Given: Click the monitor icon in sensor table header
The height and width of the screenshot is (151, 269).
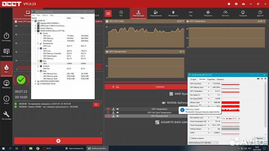Looking at the screenshot, I should [x=118, y=87].
